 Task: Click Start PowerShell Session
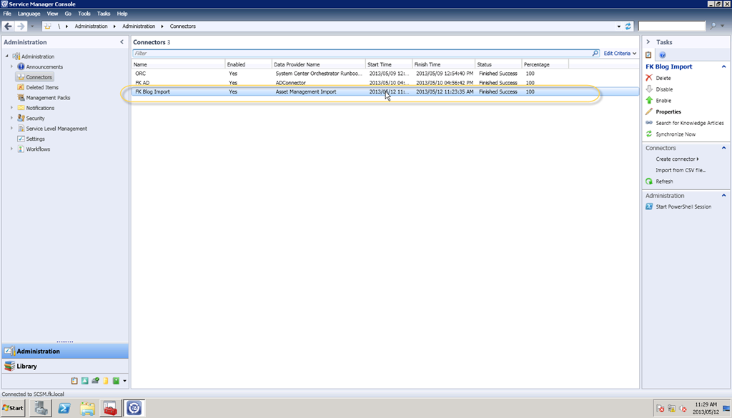[683, 206]
